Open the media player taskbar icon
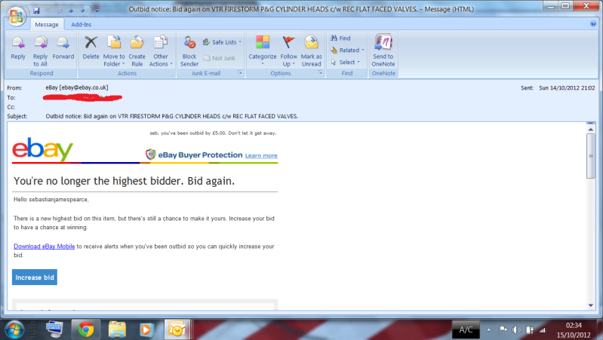603x340 pixels. coord(146,329)
